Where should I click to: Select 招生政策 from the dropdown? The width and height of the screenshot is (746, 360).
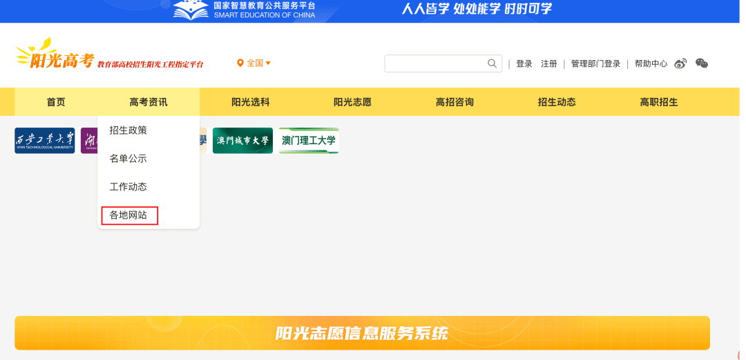(128, 130)
